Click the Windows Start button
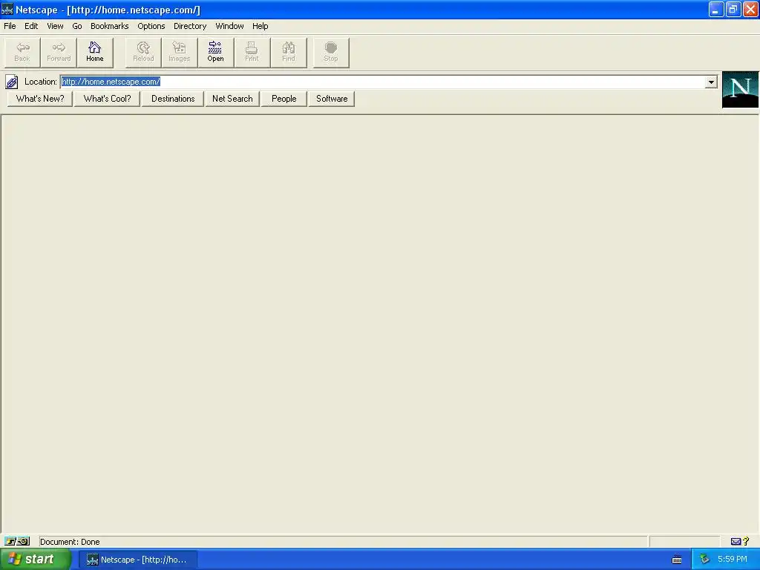 tap(35, 560)
